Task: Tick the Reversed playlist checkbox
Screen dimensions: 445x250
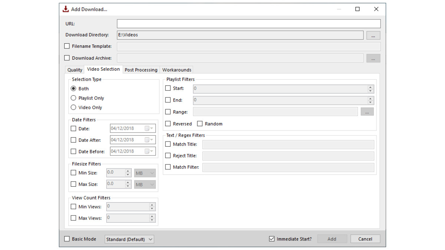Action: [x=168, y=124]
